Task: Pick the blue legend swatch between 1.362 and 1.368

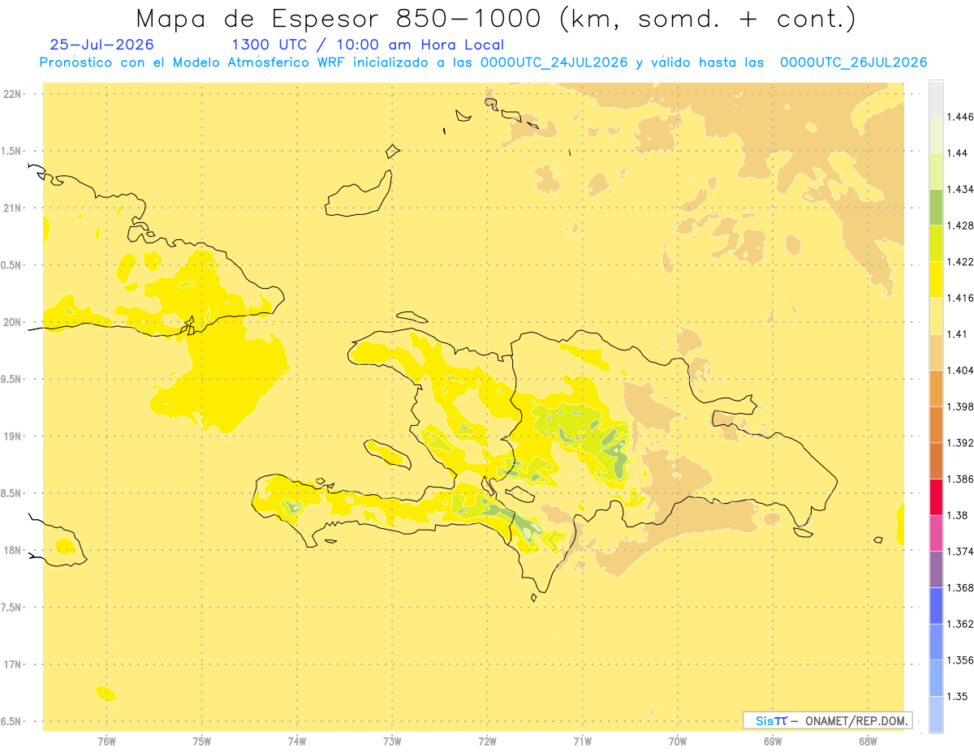Action: (936, 605)
